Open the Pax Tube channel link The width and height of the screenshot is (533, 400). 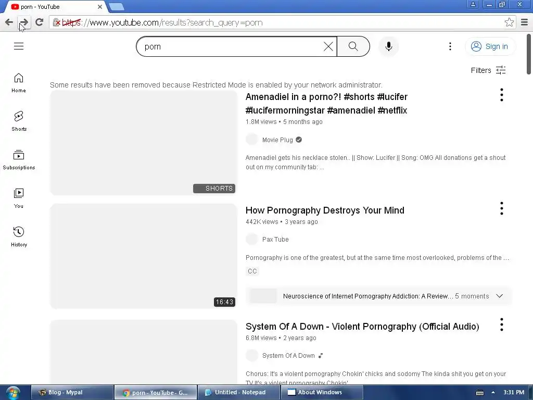click(275, 240)
